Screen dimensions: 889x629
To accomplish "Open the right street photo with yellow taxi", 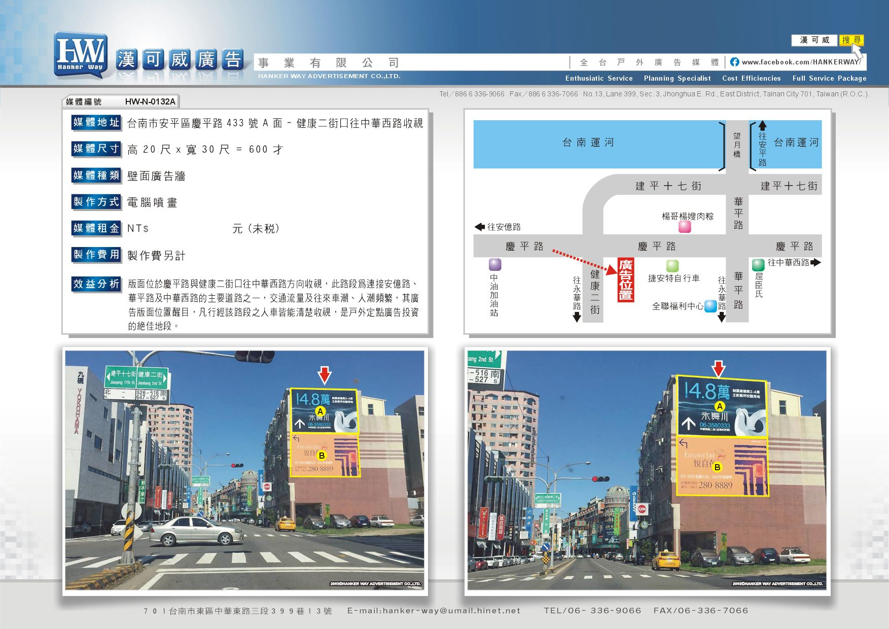I will point(647,470).
